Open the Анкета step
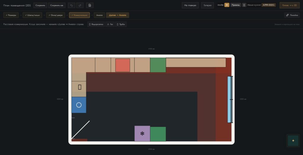Image resolution: width=303 pixels, height=155 pixels. pyautogui.click(x=99, y=15)
